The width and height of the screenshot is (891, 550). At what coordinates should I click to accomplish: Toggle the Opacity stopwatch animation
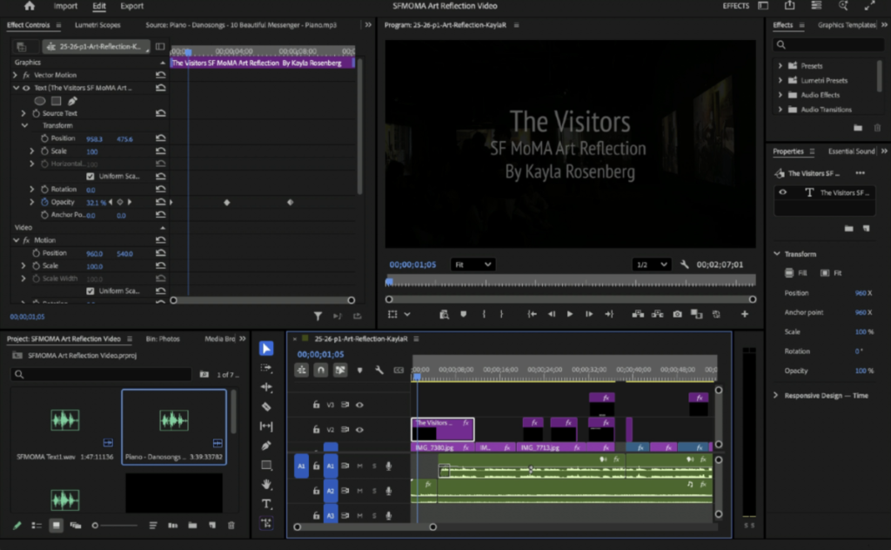tap(44, 202)
